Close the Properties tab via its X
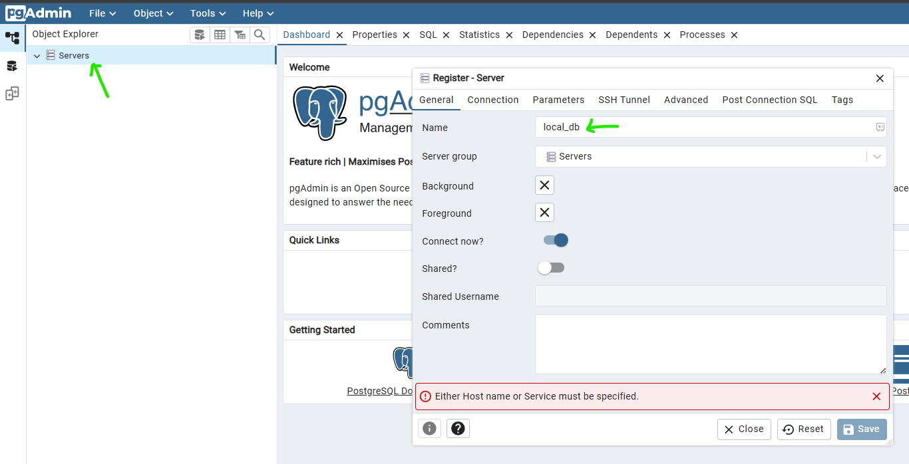Viewport: 909px width, 464px height. tap(406, 35)
